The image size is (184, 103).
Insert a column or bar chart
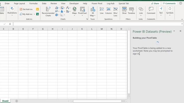click(x=57, y=8)
